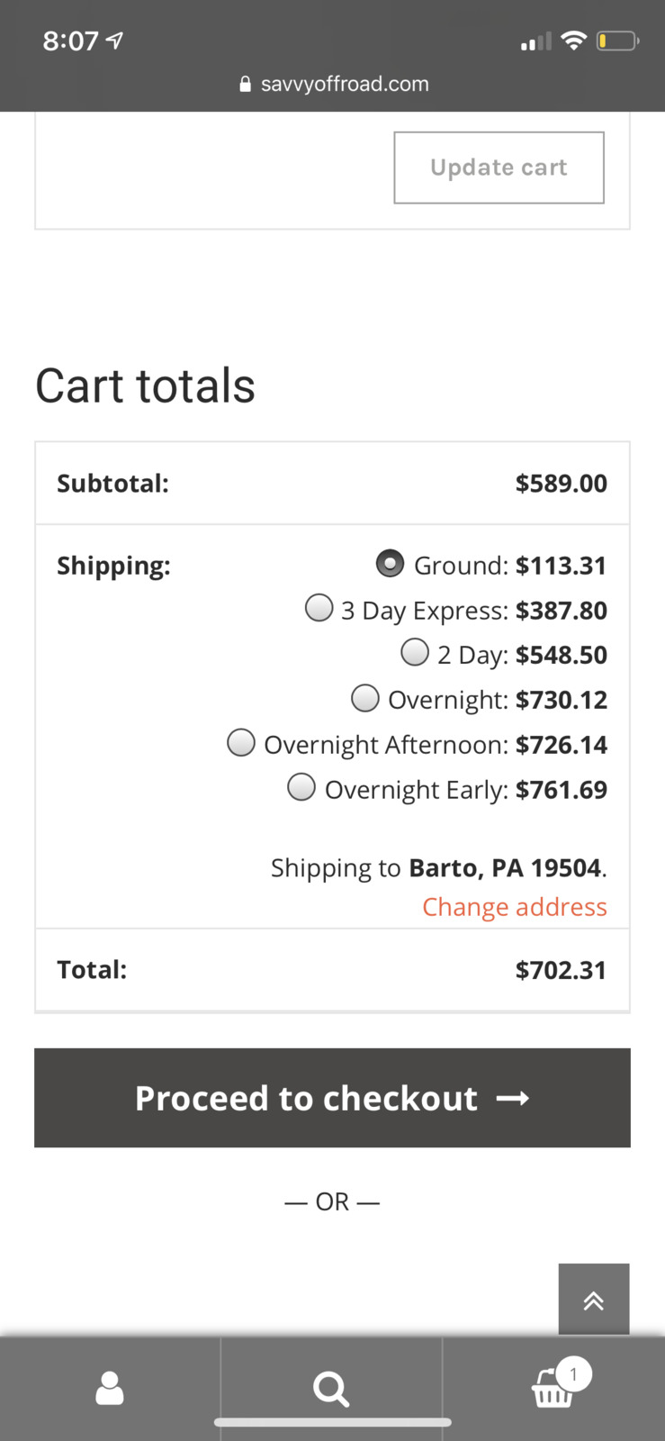
Task: Open the user account icon
Action: coord(110,1388)
